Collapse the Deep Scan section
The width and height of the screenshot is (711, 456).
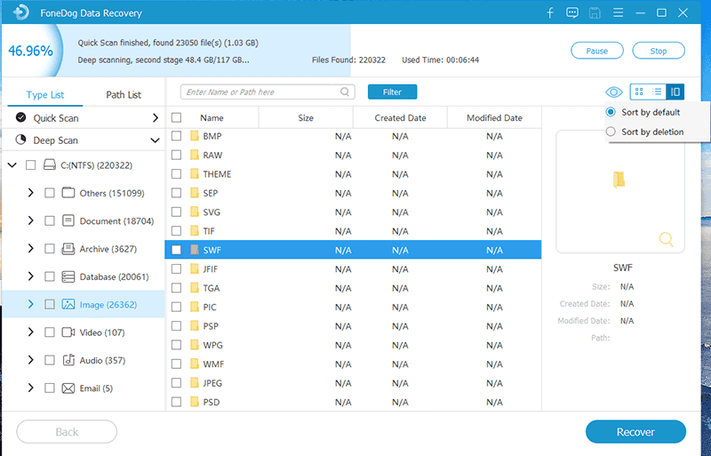click(x=155, y=140)
